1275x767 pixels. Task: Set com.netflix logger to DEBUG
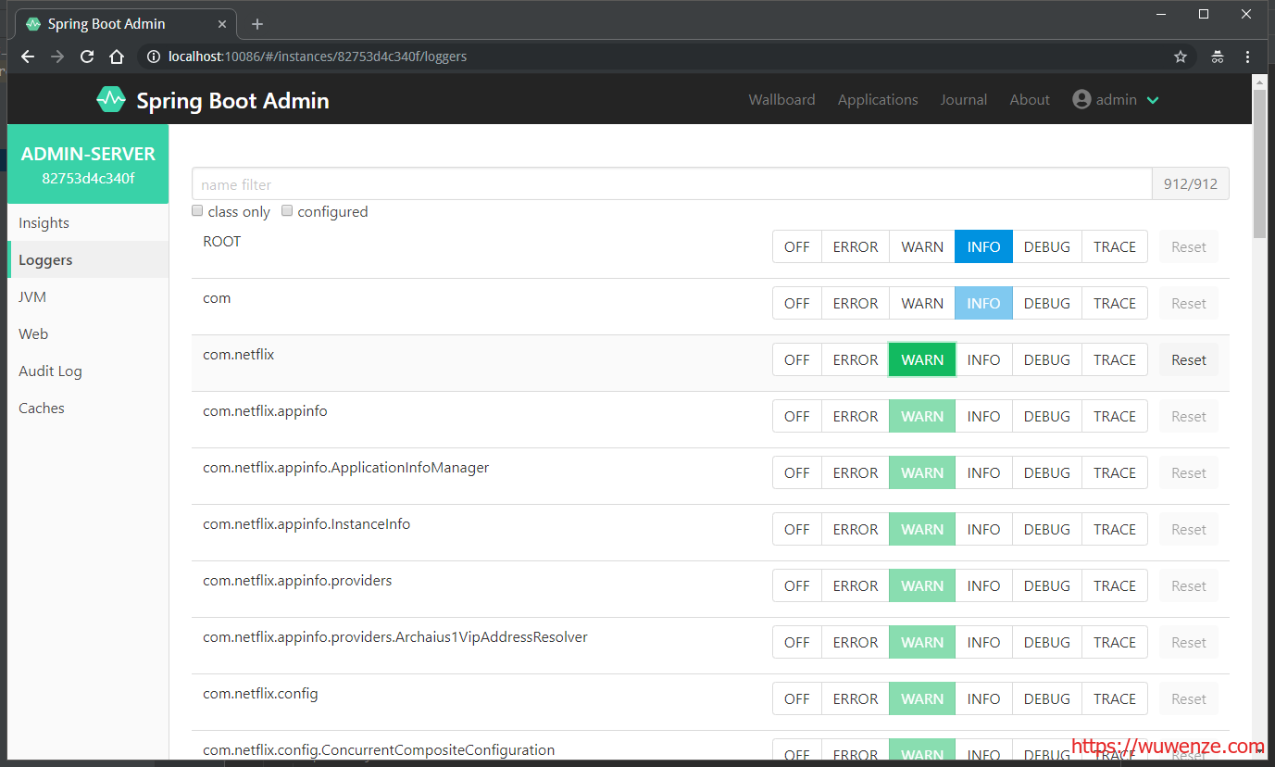pyautogui.click(x=1046, y=359)
